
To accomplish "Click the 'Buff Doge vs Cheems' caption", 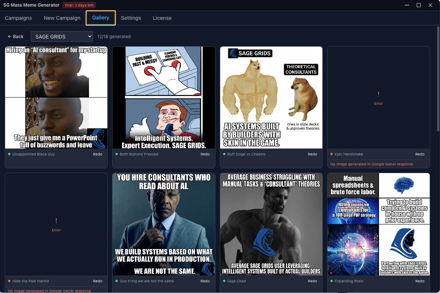I will coord(246,154).
